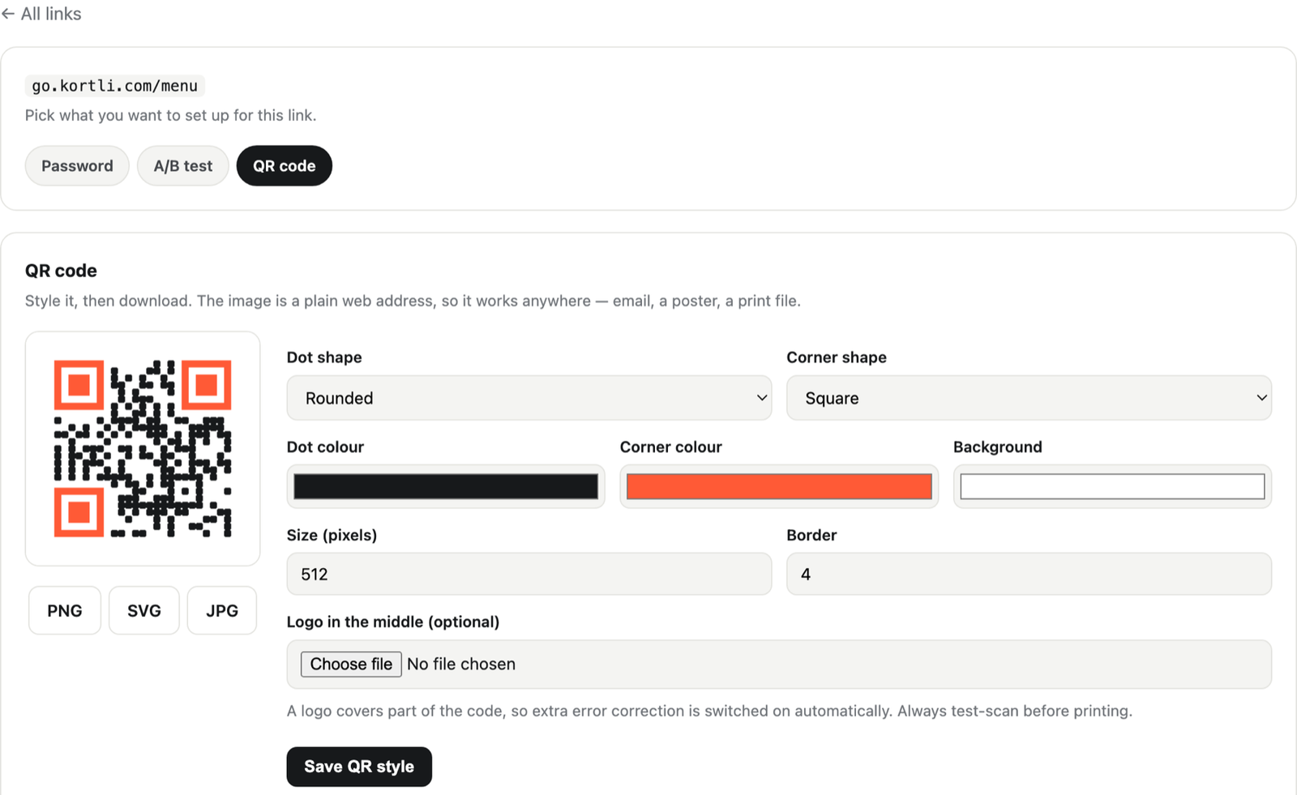Open the Corner colour picker

[x=779, y=486]
